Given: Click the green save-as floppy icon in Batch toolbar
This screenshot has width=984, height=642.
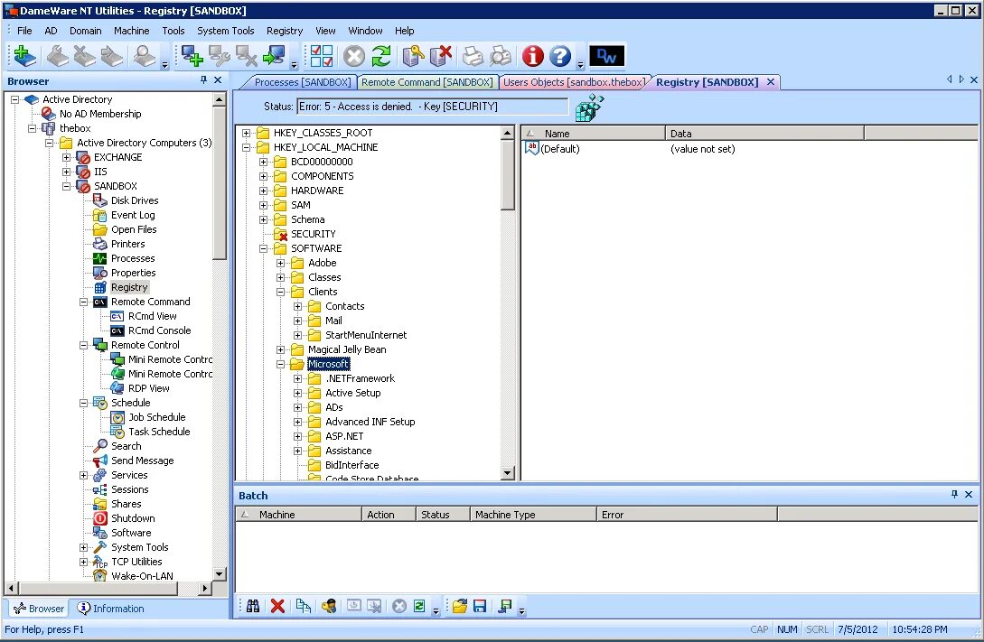Looking at the screenshot, I should click(x=504, y=606).
